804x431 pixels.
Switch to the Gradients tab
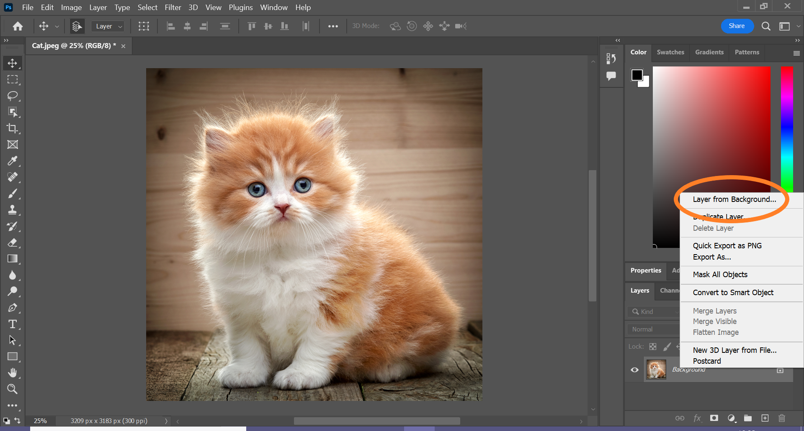[x=709, y=52]
